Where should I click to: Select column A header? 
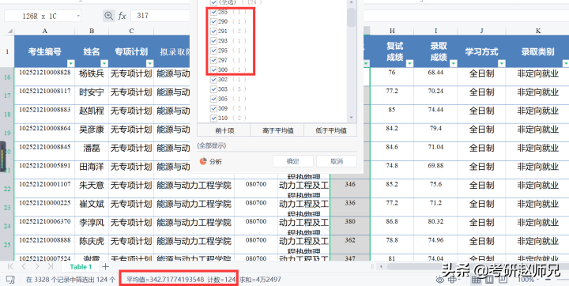tap(44, 31)
